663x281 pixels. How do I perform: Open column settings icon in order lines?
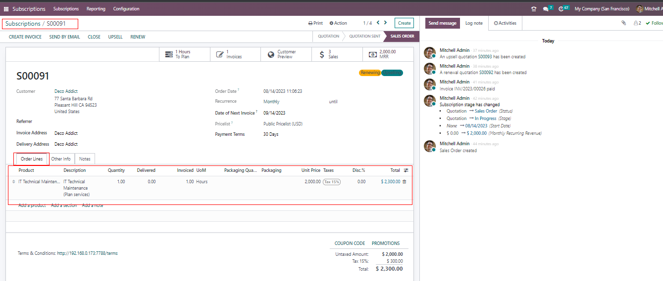click(406, 170)
